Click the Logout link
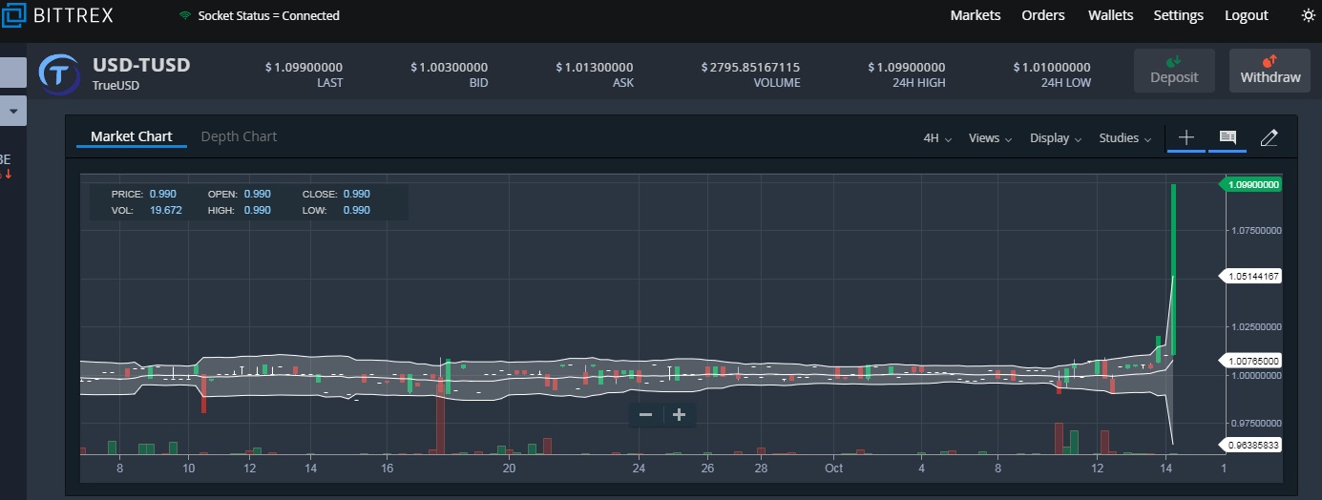The image size is (1322, 500). point(1247,15)
